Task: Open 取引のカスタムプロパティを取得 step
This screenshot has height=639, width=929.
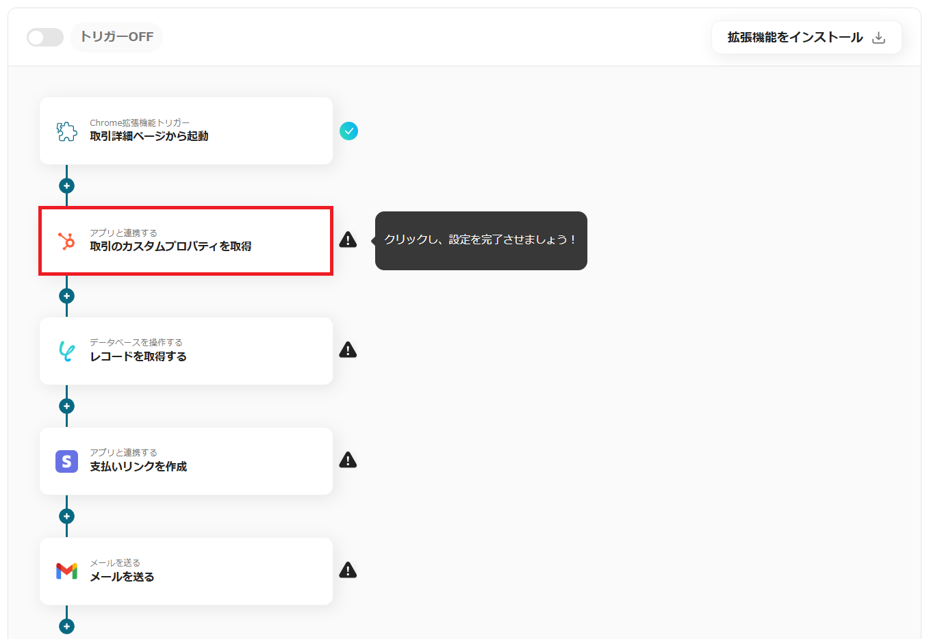Action: [x=186, y=241]
